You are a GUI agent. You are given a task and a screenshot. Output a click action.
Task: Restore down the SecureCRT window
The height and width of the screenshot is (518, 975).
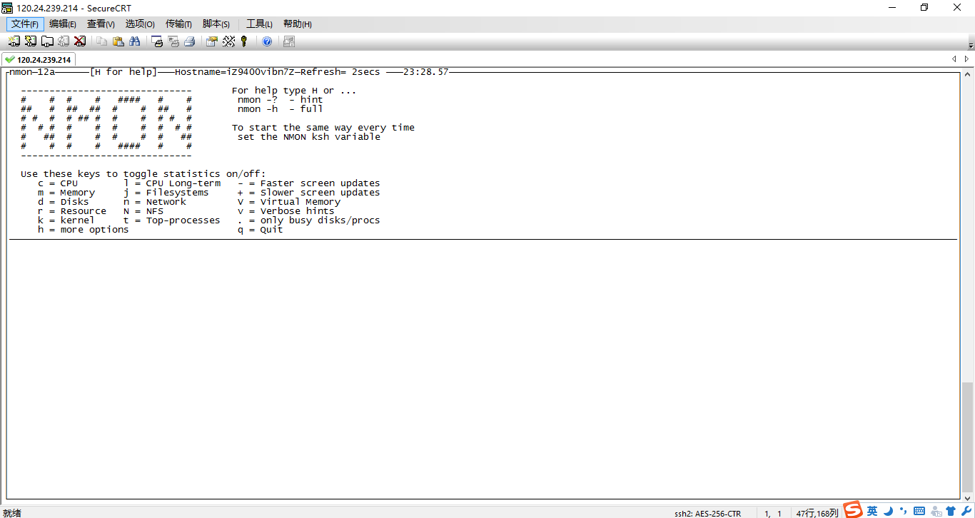924,8
